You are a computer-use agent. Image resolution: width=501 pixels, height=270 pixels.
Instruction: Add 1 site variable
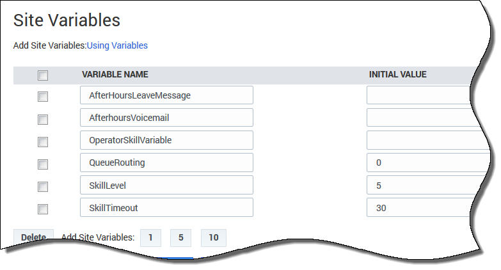[150, 237]
